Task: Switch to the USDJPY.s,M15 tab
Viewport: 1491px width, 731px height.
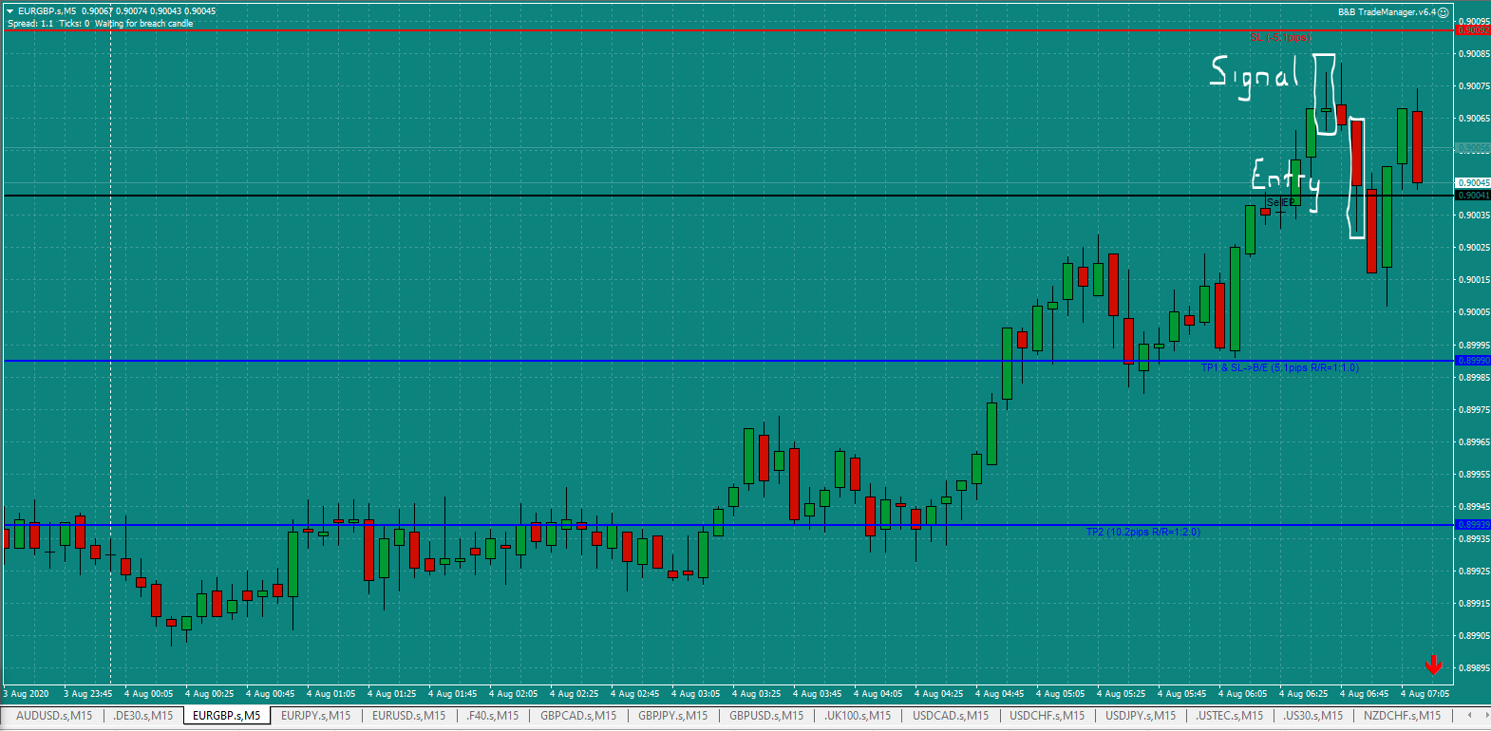Action: pos(1141,716)
